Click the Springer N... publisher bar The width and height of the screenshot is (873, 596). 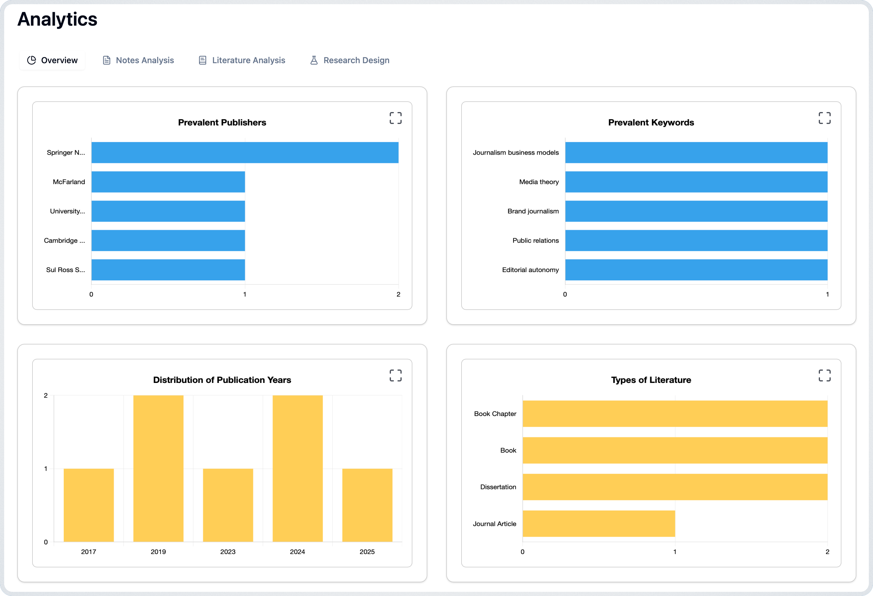[245, 153]
